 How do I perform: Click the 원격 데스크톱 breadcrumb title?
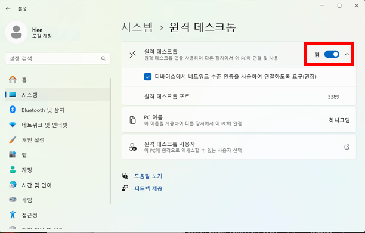[x=203, y=27]
